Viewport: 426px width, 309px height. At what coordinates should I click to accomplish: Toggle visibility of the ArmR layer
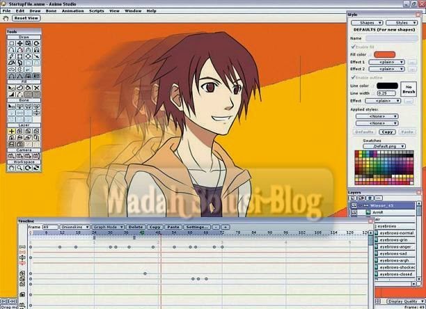click(354, 212)
